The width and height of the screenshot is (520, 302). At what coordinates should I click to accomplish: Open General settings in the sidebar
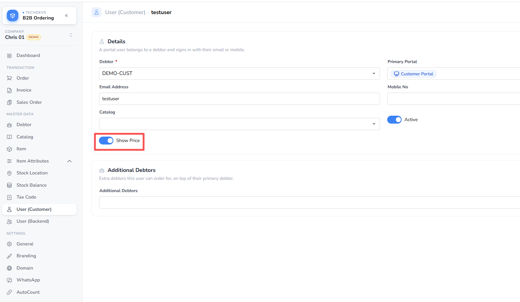[39, 244]
